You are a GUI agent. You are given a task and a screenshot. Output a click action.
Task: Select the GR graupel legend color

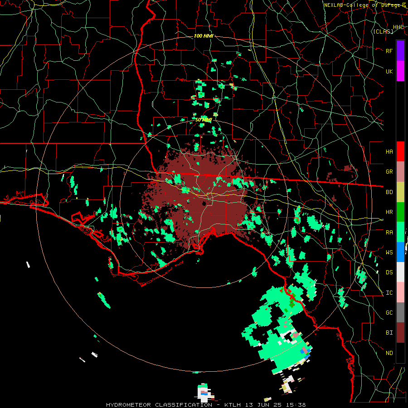pos(400,172)
